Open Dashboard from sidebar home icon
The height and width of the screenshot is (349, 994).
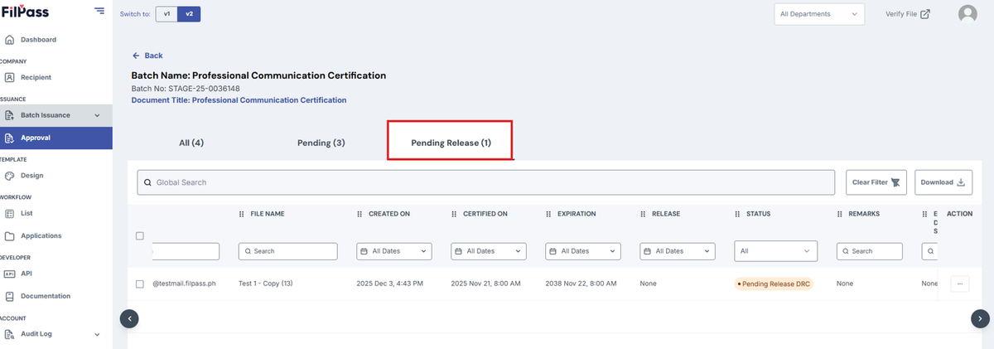(9, 40)
